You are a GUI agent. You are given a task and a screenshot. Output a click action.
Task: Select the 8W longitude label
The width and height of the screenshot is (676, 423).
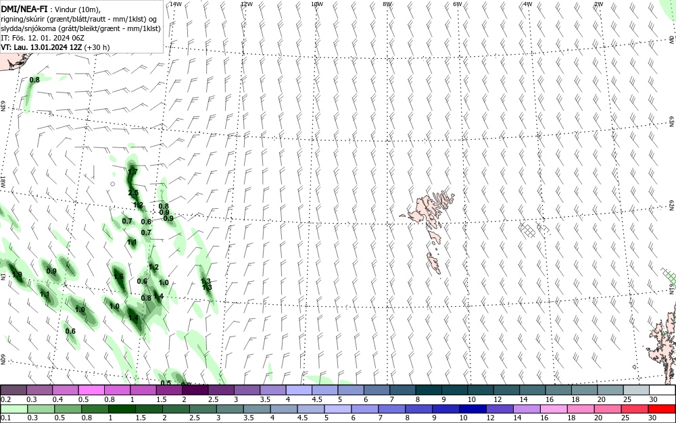(387, 4)
